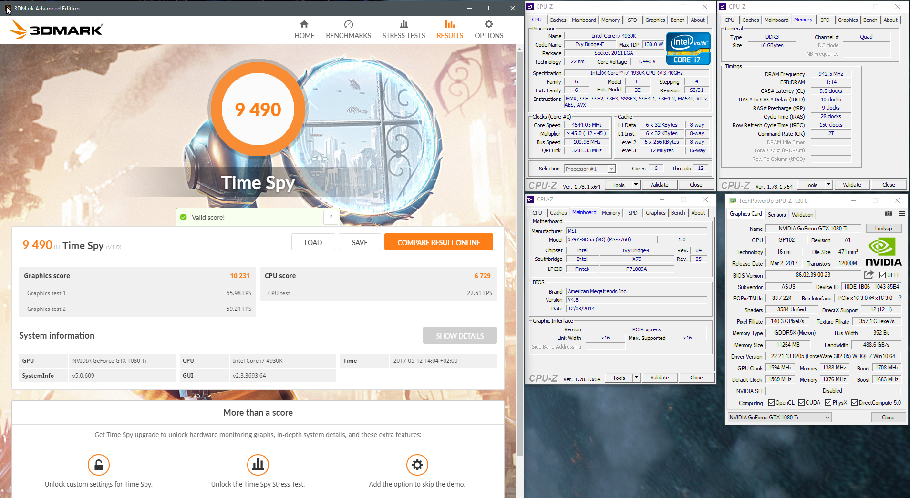This screenshot has width=910, height=498.
Task: Open the GPU selector dropdown in GPU-Z
Action: click(779, 417)
